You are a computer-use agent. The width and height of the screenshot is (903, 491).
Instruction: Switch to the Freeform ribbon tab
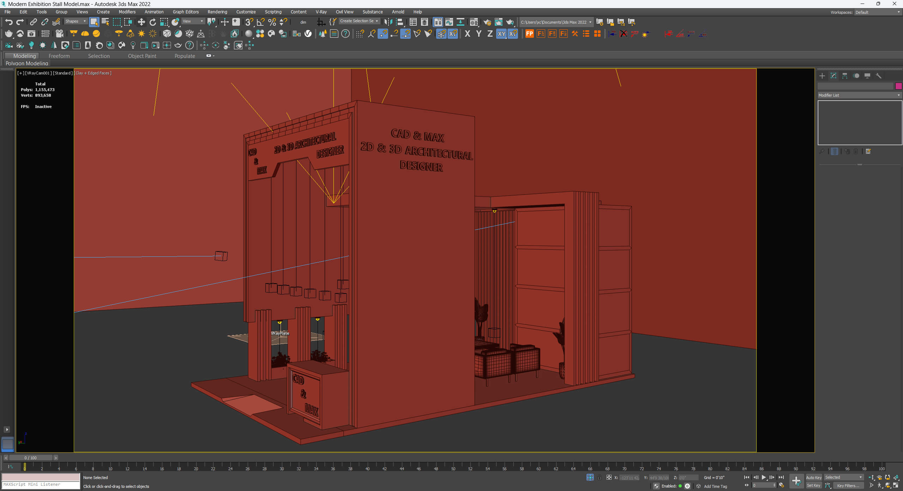(59, 56)
